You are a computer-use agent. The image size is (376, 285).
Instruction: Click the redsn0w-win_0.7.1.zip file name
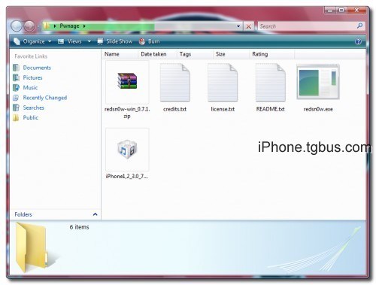tap(127, 113)
